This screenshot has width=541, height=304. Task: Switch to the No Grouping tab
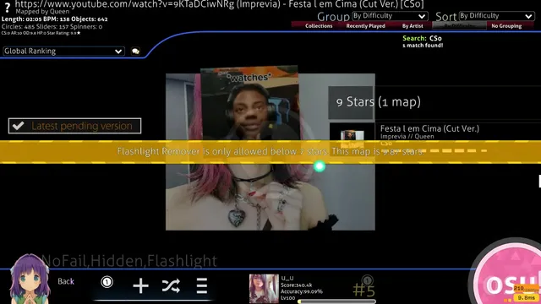506,26
